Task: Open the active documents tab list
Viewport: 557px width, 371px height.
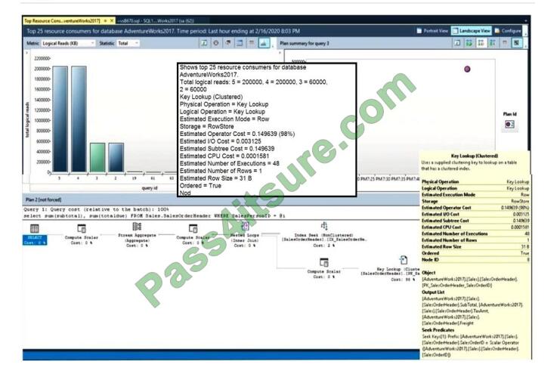Action: [x=526, y=20]
